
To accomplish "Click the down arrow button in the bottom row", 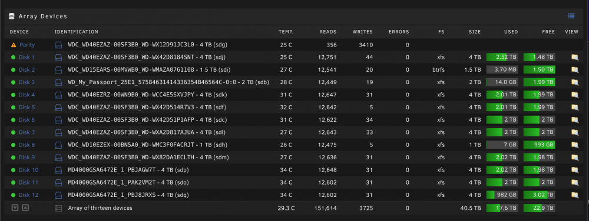I will pyautogui.click(x=15, y=207).
